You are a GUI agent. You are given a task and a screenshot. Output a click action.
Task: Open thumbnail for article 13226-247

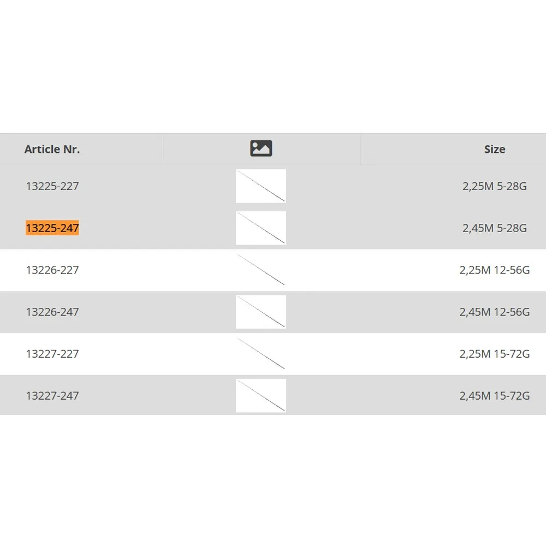[x=260, y=312]
